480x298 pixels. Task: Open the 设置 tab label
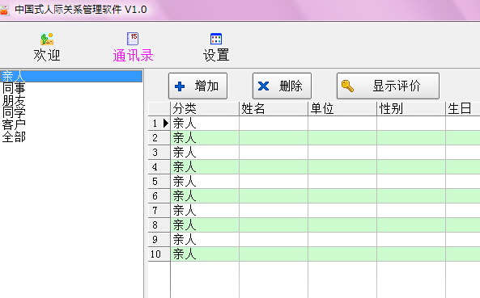[216, 55]
